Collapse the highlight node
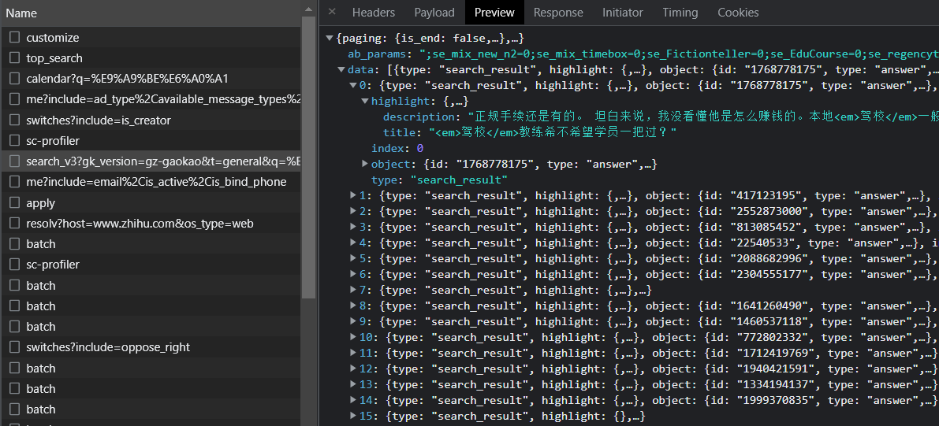The width and height of the screenshot is (939, 426). point(365,101)
